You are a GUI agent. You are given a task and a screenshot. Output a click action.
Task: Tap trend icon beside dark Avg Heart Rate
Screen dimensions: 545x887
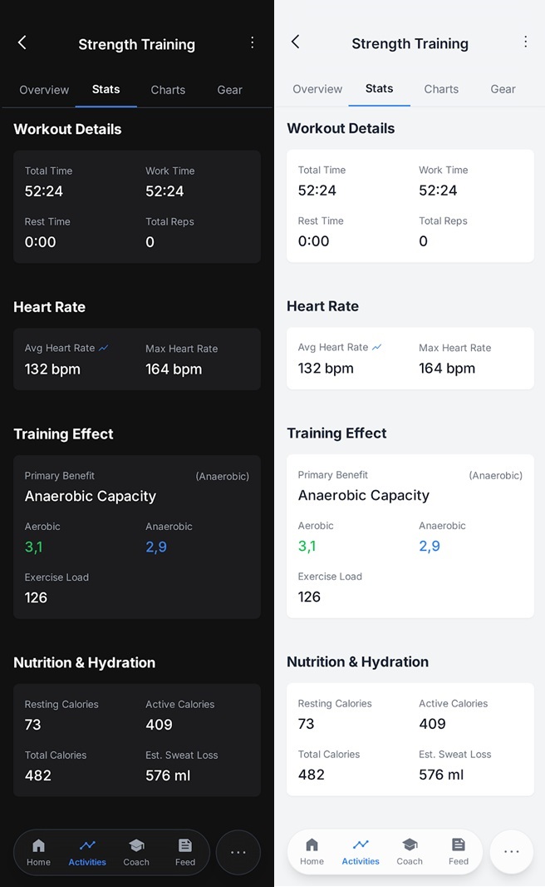[104, 348]
